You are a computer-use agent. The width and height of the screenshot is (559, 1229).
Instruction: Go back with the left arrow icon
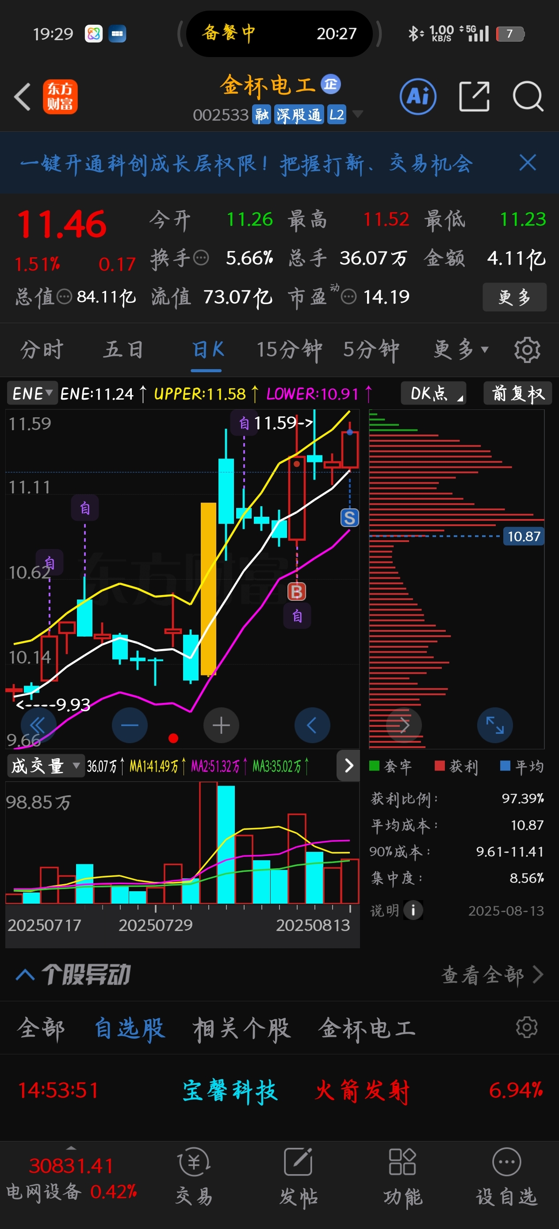tap(23, 97)
